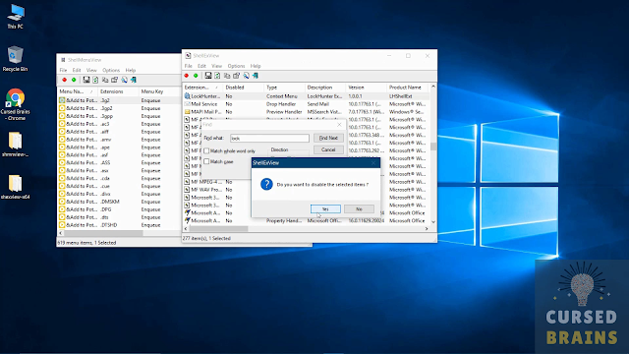
Task: Select the .3gp2 row in ShellMenuView
Action: pyautogui.click(x=119, y=108)
